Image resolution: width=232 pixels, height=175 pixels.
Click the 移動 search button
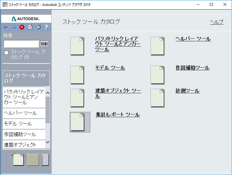[44, 44]
